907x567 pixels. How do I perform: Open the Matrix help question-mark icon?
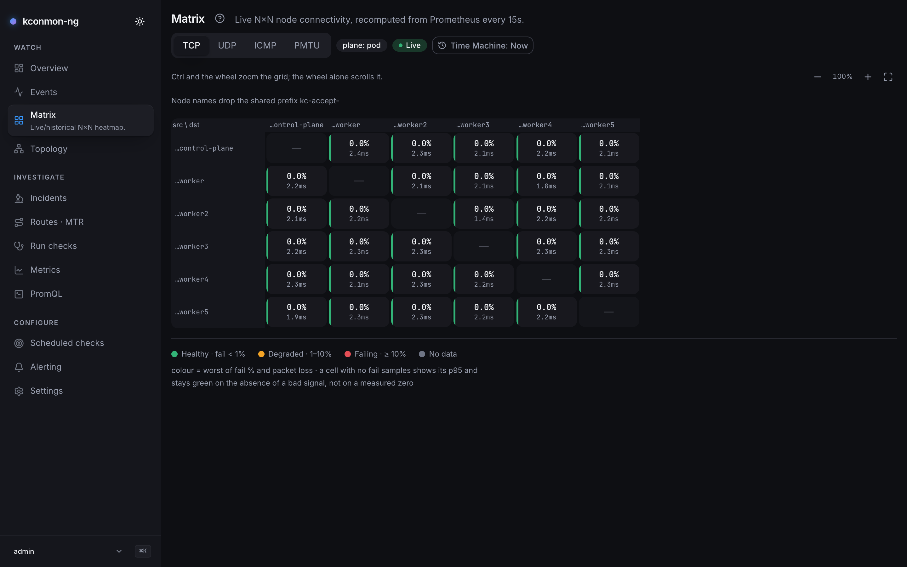pos(220,18)
